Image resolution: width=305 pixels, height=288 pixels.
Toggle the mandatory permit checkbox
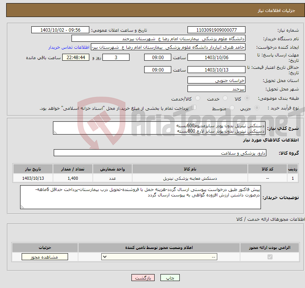coord(270,257)
